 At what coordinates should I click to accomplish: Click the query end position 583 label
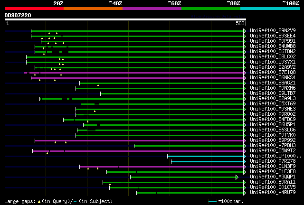point(240,23)
